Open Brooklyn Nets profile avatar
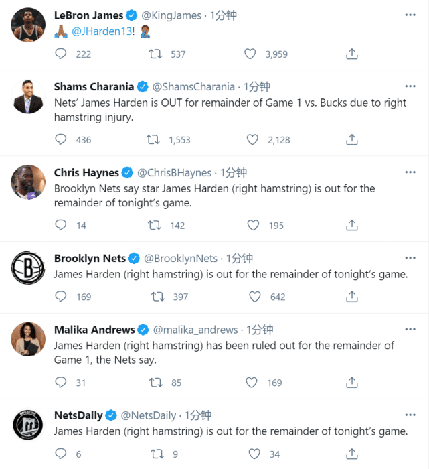 (28, 269)
